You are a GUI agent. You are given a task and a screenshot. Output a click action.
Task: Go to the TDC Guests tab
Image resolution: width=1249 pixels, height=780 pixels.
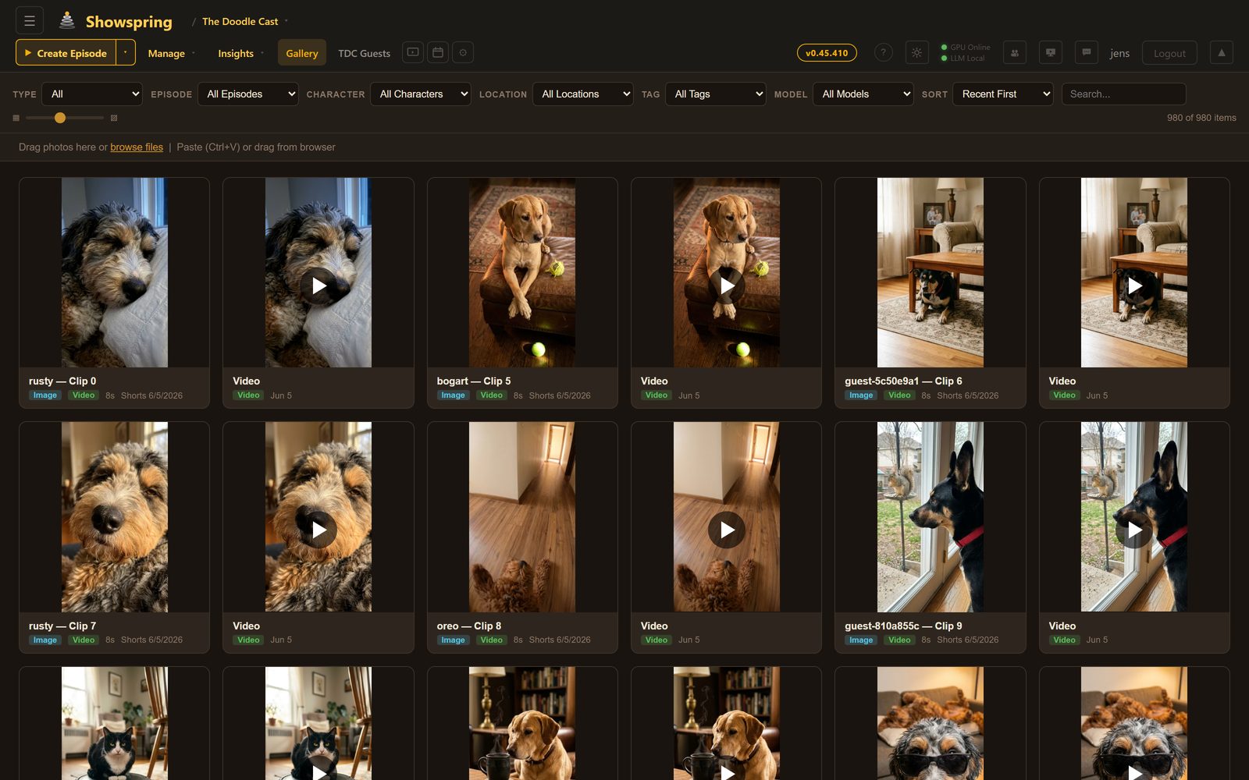[x=364, y=53]
